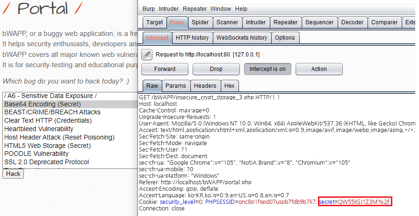The width and height of the screenshot is (419, 216).
Task: Click the GET request line in raw view
Action: tap(209, 98)
